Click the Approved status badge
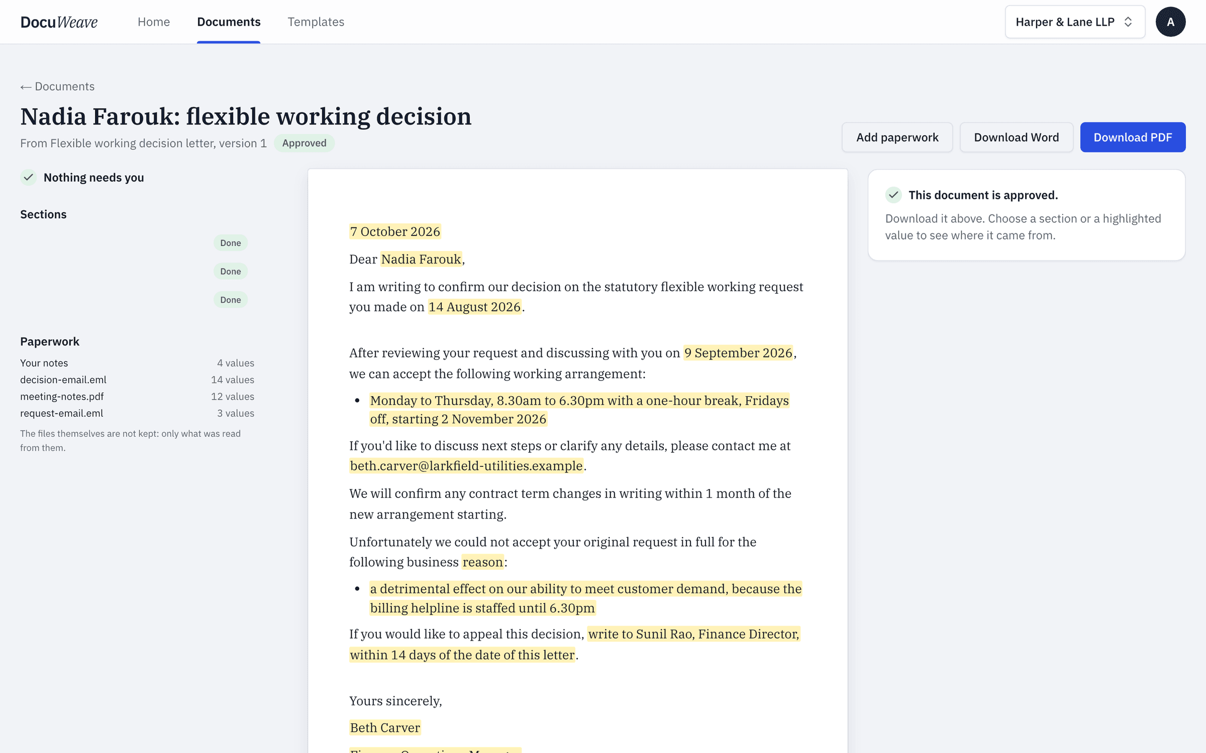This screenshot has width=1206, height=753. coord(304,143)
